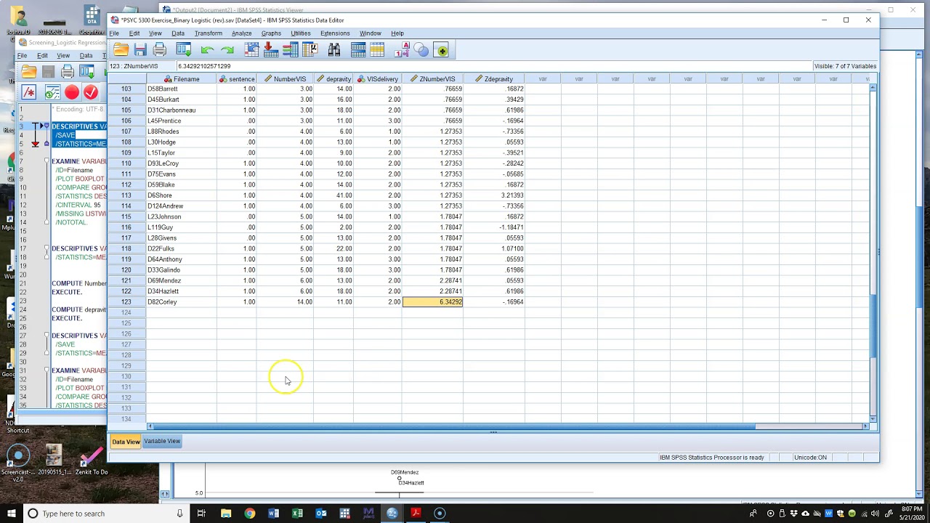Open the Utilities menu
The height and width of the screenshot is (523, 930).
(301, 33)
